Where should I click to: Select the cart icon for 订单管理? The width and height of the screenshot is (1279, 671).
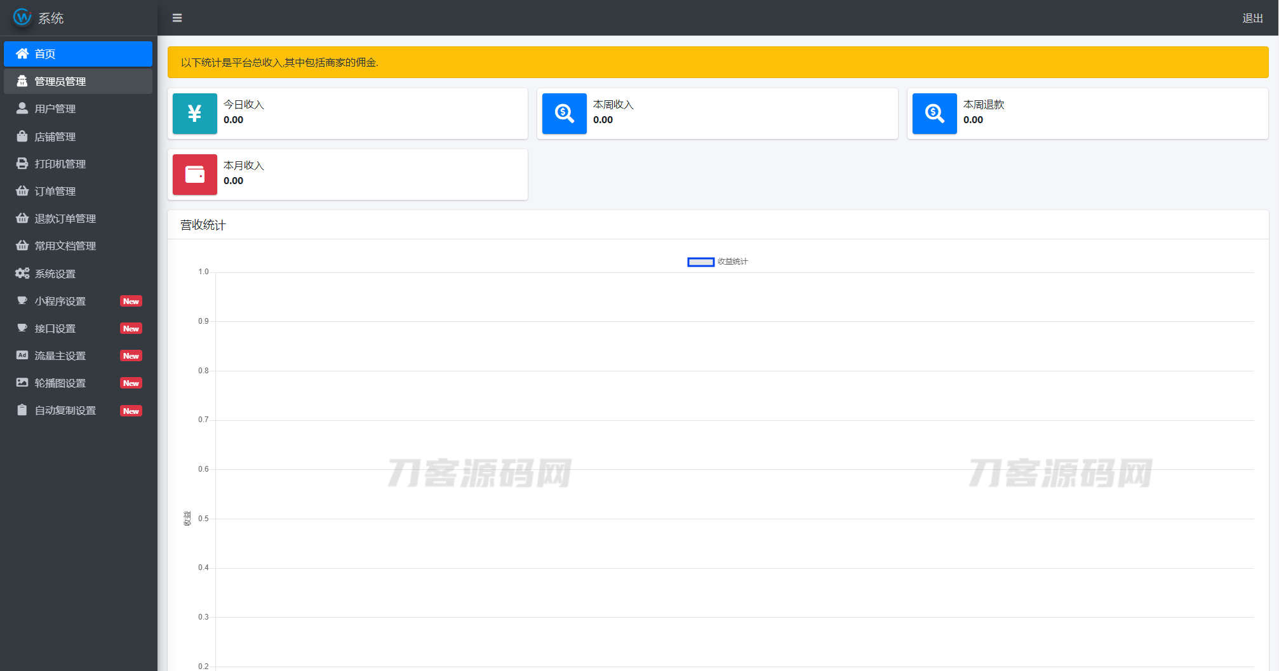coord(22,190)
